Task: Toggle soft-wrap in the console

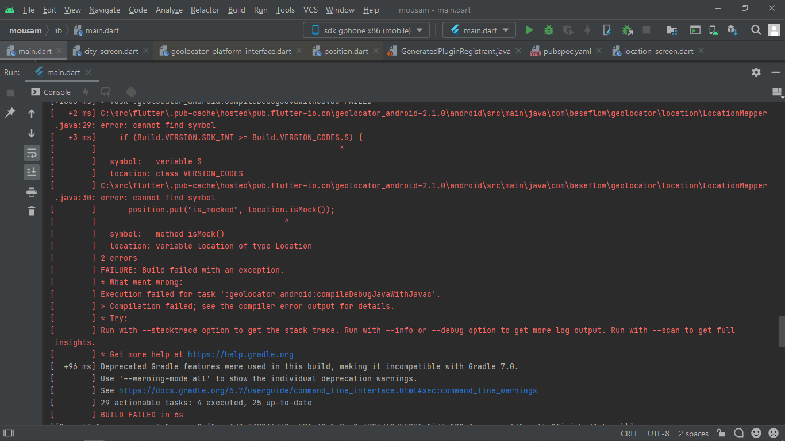Action: (32, 153)
